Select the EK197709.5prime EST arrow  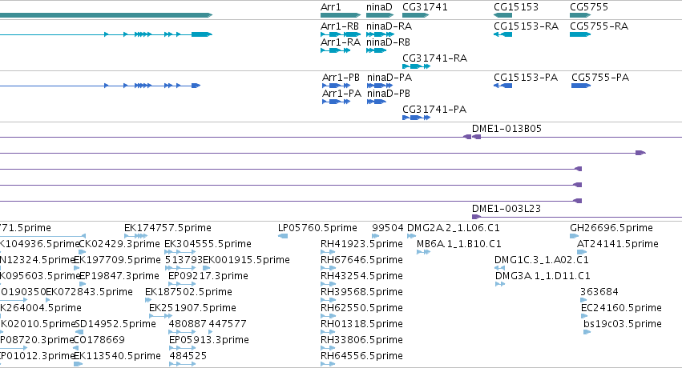coord(77,268)
